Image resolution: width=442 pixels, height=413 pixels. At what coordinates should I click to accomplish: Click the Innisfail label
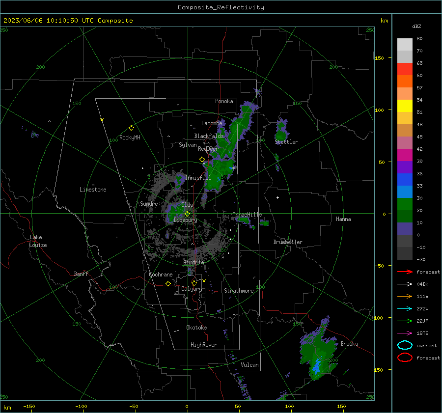(x=198, y=178)
